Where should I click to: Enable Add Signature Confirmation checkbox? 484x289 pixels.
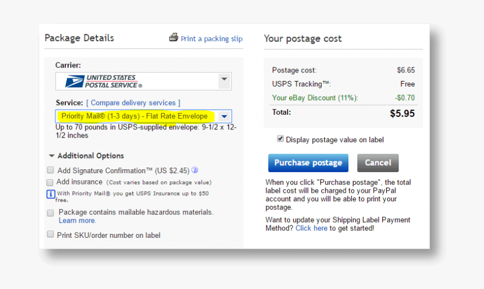pos(51,170)
